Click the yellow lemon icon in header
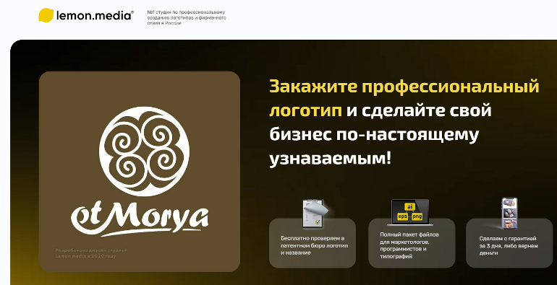Image resolution: width=557 pixels, height=285 pixels. 46,15
